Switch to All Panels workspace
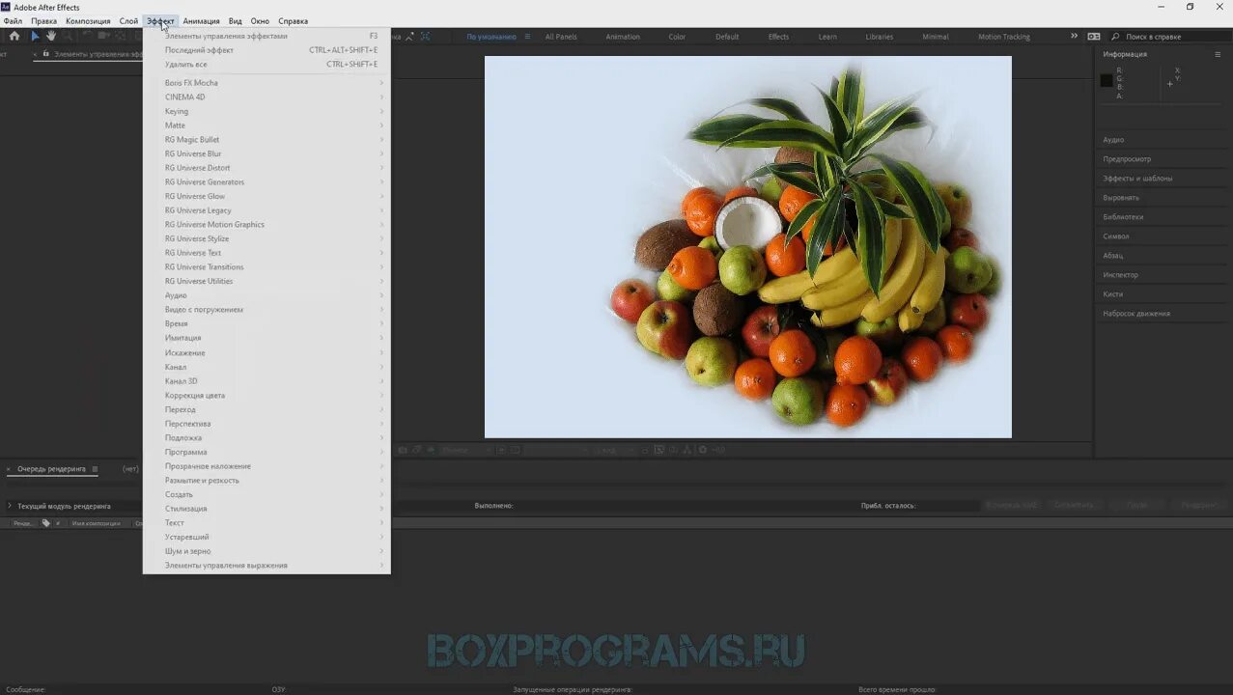Viewport: 1233px width, 695px height. (561, 37)
